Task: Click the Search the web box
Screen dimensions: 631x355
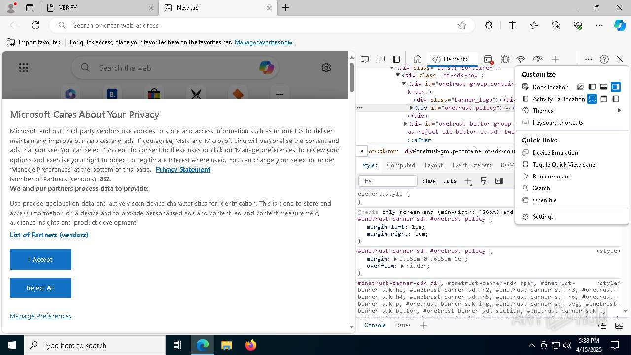Action: [x=175, y=68]
